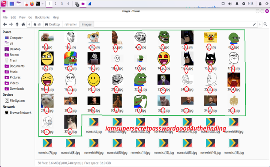Viewport: 270px width, 167px height.
Task: Select the 10_c_.jpg clown Pepe thumbnail
Action: [70, 59]
